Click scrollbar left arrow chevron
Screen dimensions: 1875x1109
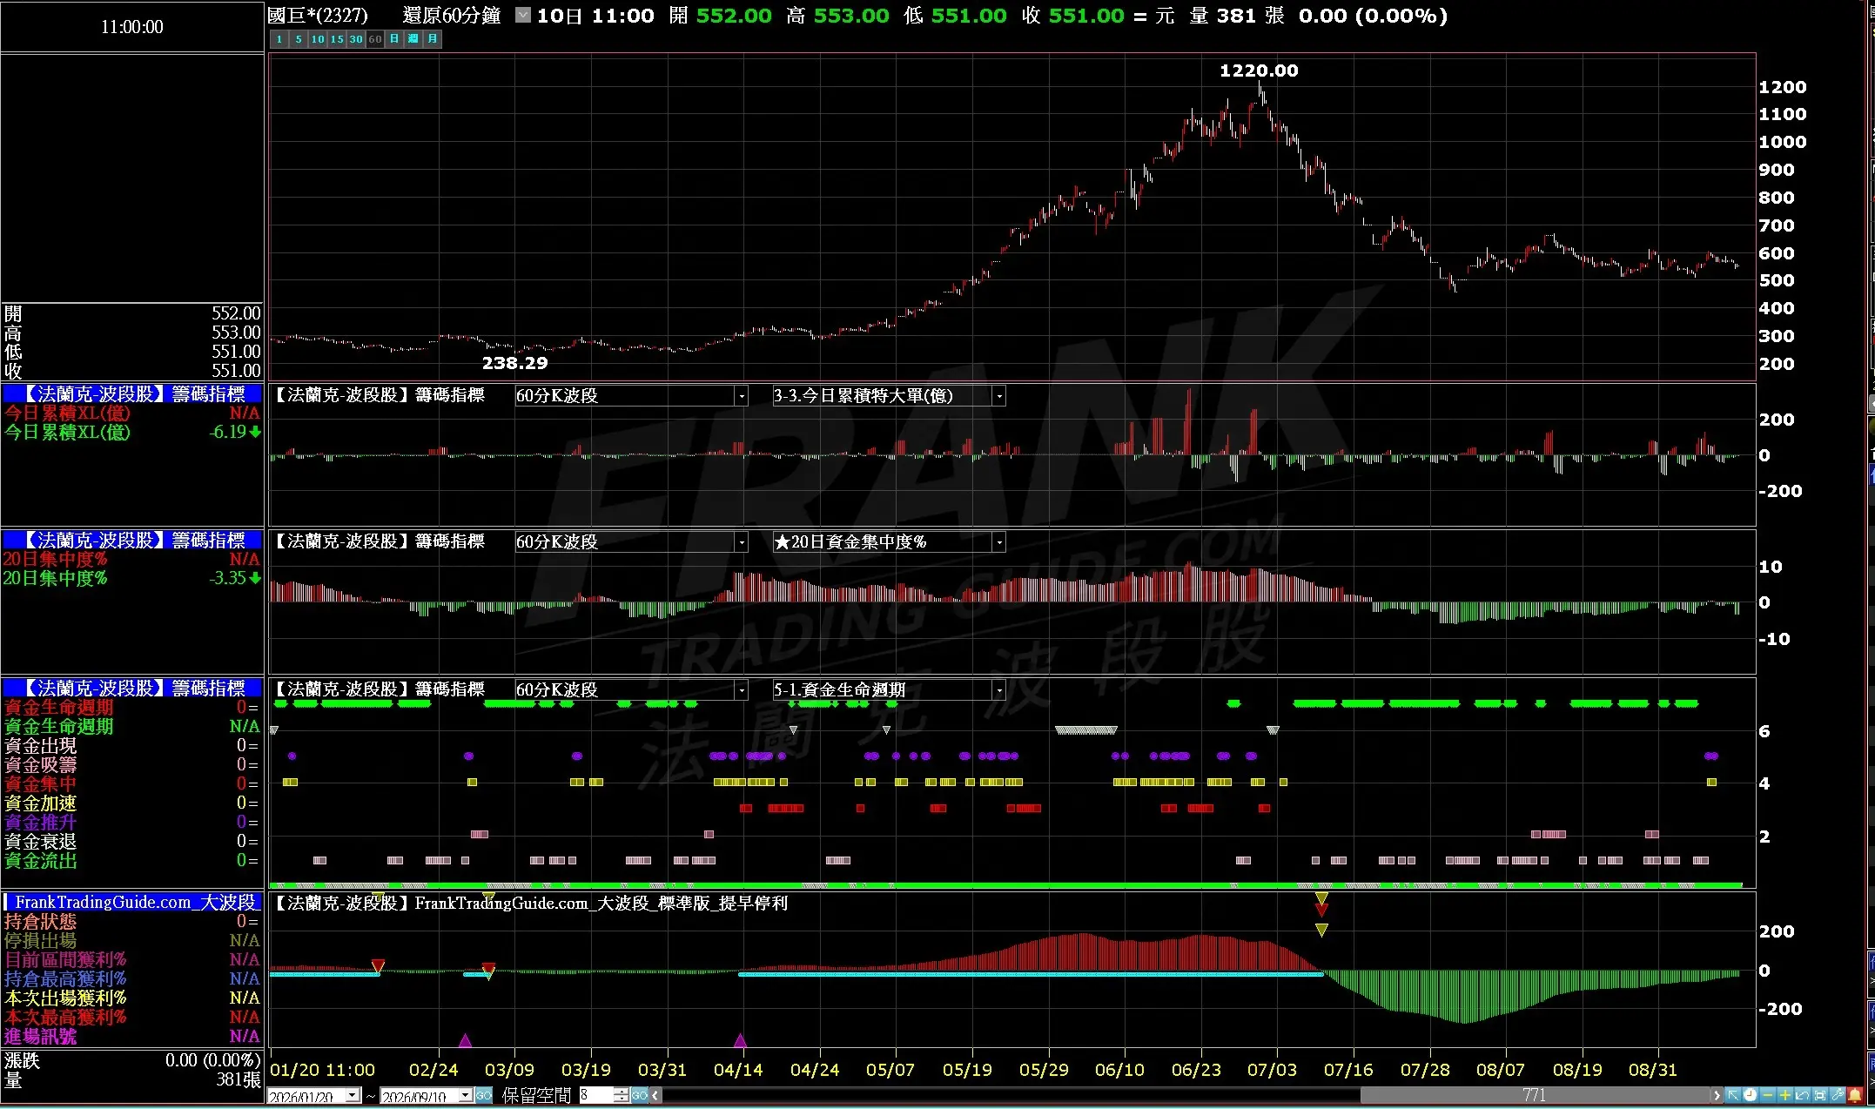point(655,1095)
